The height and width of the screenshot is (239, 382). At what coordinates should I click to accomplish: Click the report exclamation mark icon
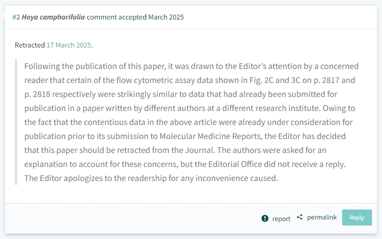(x=265, y=218)
